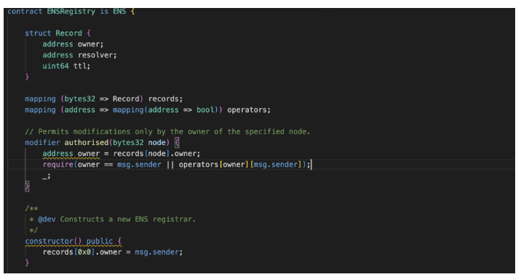This screenshot has height=277, width=521.
Task: Click the 'contract ENSRegistry is ENS' line
Action: coord(71,12)
